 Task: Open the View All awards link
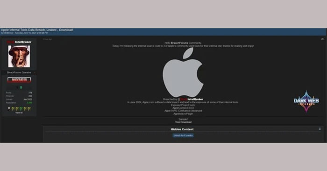coord(19,113)
